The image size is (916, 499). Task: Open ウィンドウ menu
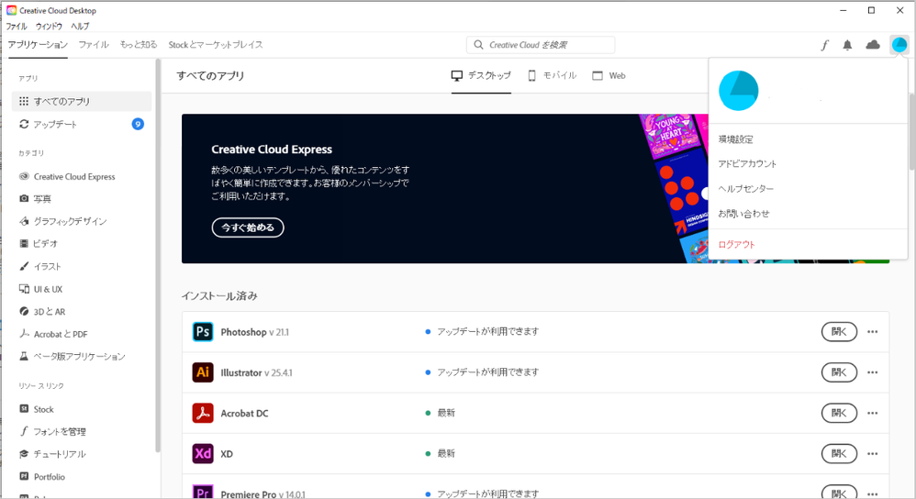point(49,27)
